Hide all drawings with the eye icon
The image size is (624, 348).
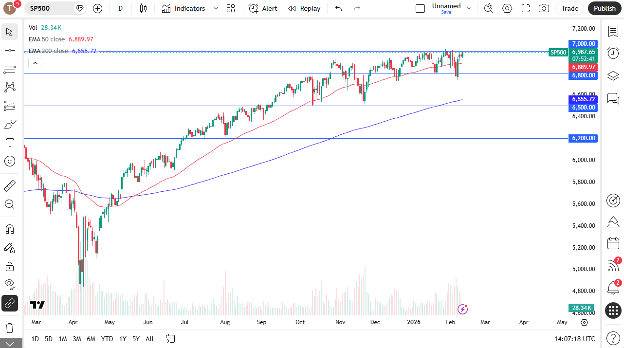pos(9,284)
